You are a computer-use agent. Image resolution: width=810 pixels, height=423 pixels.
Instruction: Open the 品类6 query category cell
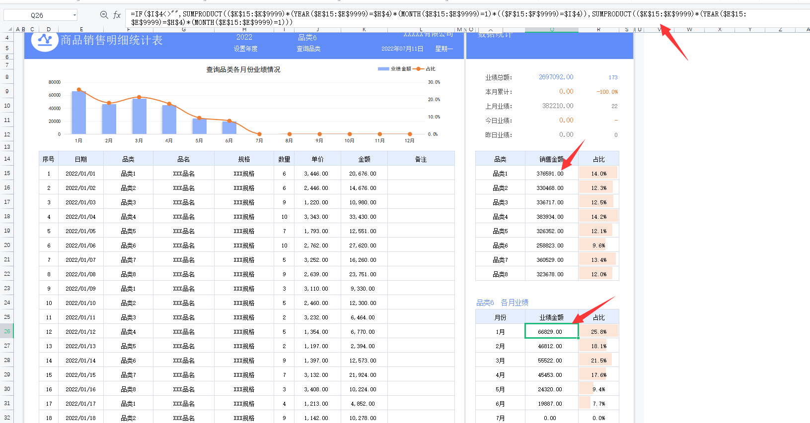tap(307, 37)
